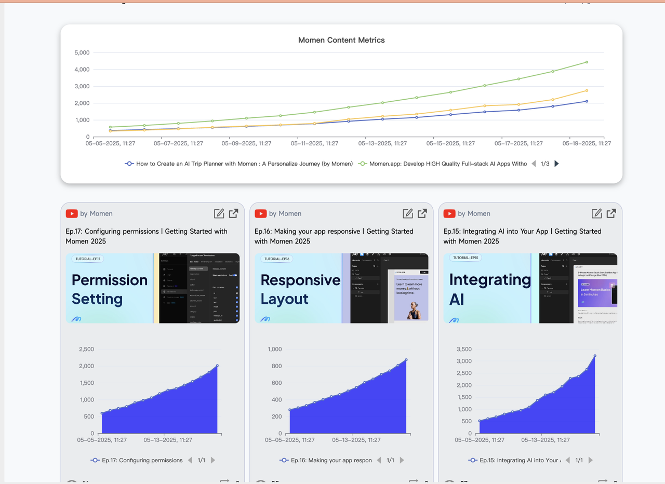
Task: Click 05-19-2025, 11:27 axis label in main chart
Action: pos(587,143)
